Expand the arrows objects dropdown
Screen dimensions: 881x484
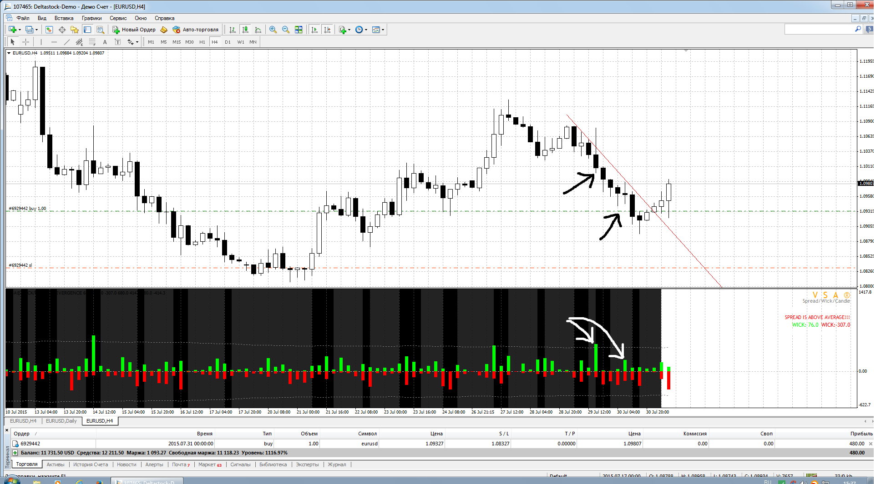(137, 42)
